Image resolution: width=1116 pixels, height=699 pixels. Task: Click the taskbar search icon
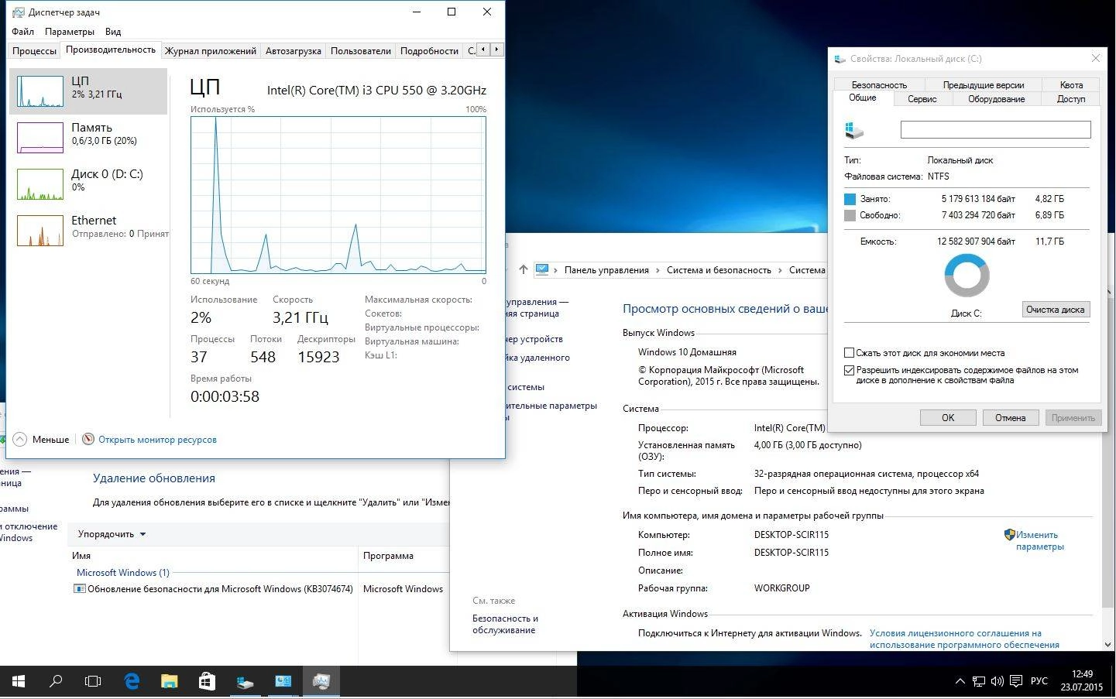[x=56, y=681]
